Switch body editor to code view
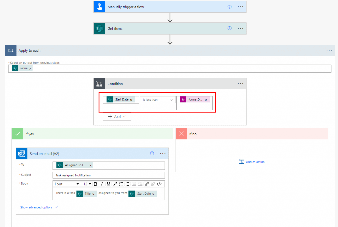The image size is (338, 227). coord(159,184)
